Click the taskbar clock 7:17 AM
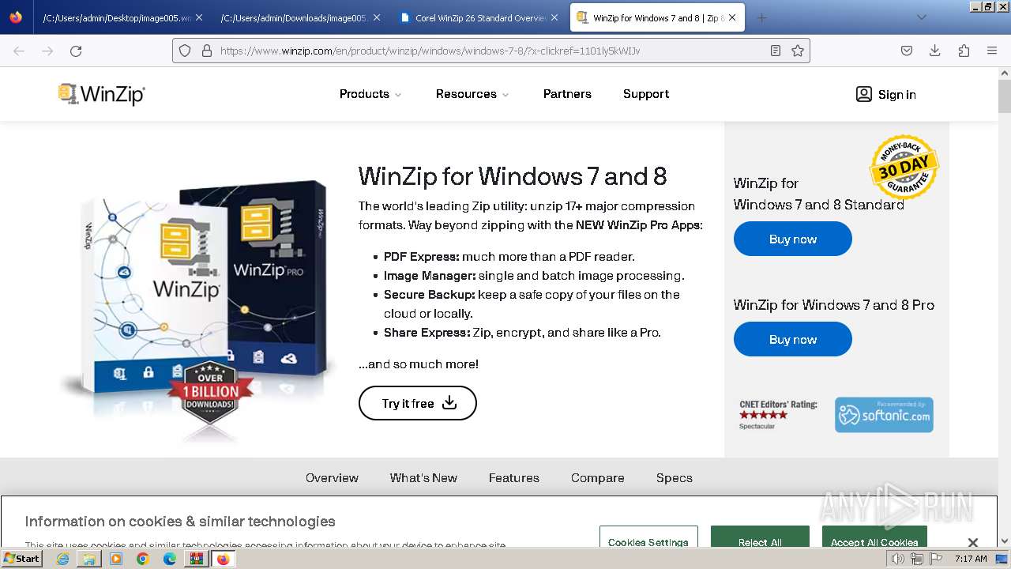 (972, 559)
